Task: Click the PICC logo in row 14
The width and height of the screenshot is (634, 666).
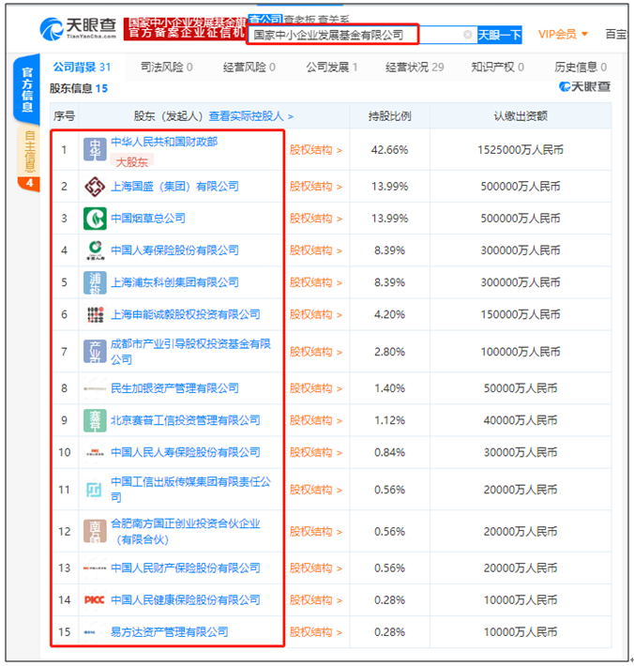Action: (x=95, y=600)
